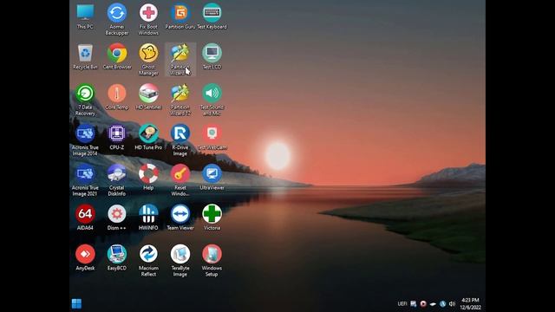Launch HD Tune Pro
Image resolution: width=555 pixels, height=312 pixels.
pos(148,137)
